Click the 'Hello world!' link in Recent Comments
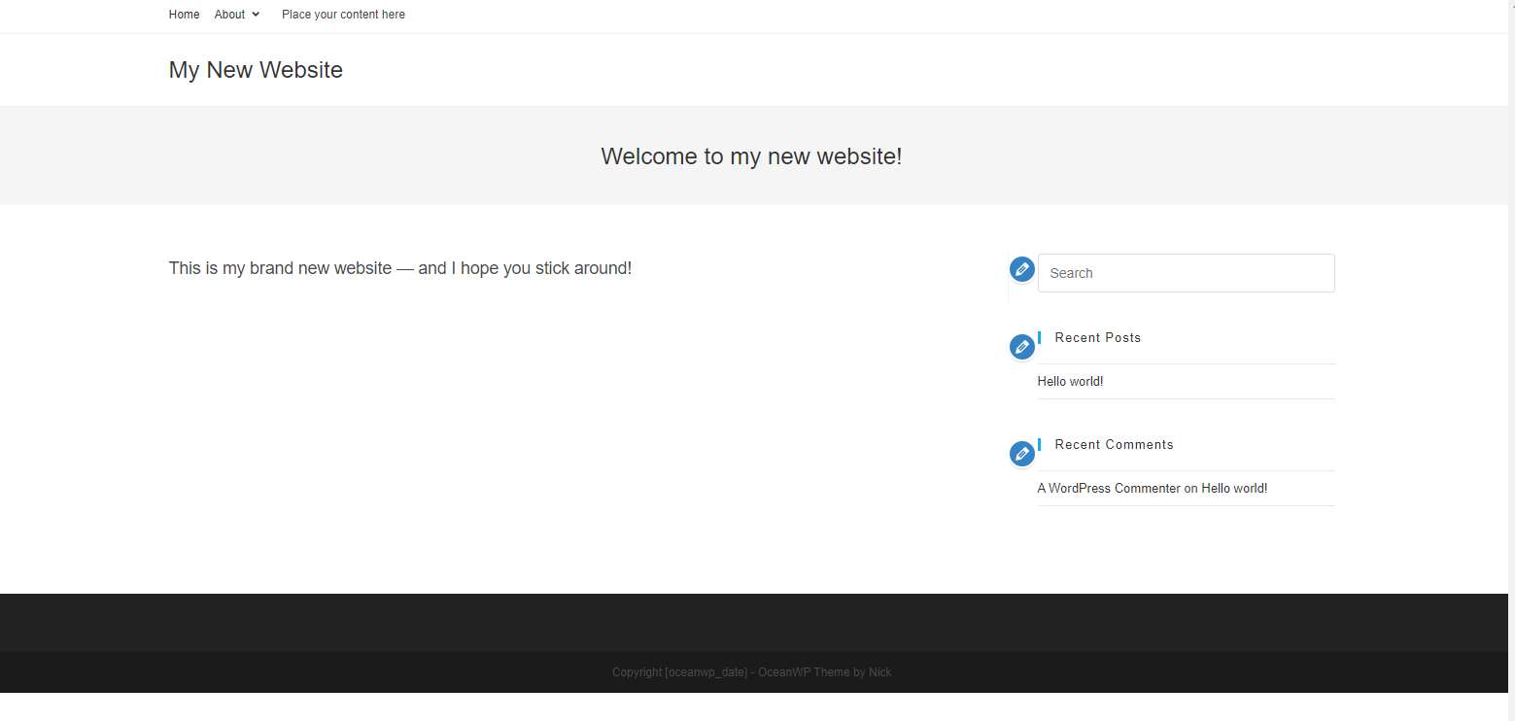 pos(1234,488)
